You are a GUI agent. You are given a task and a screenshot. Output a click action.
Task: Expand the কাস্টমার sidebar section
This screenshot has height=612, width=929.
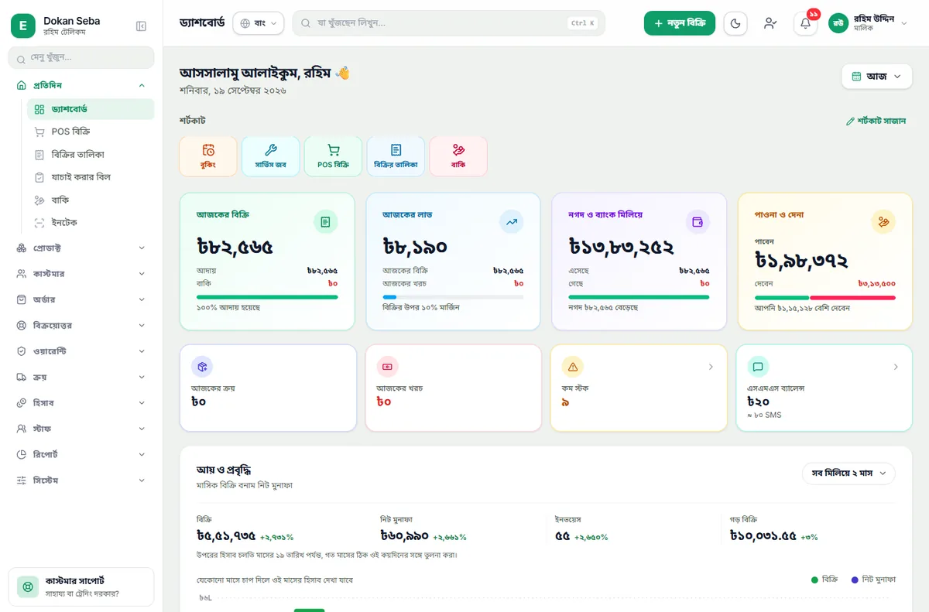pos(81,274)
